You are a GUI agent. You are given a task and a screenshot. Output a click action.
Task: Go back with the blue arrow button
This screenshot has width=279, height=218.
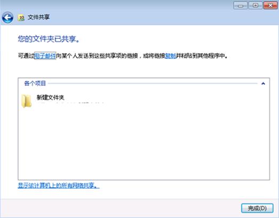[7, 18]
